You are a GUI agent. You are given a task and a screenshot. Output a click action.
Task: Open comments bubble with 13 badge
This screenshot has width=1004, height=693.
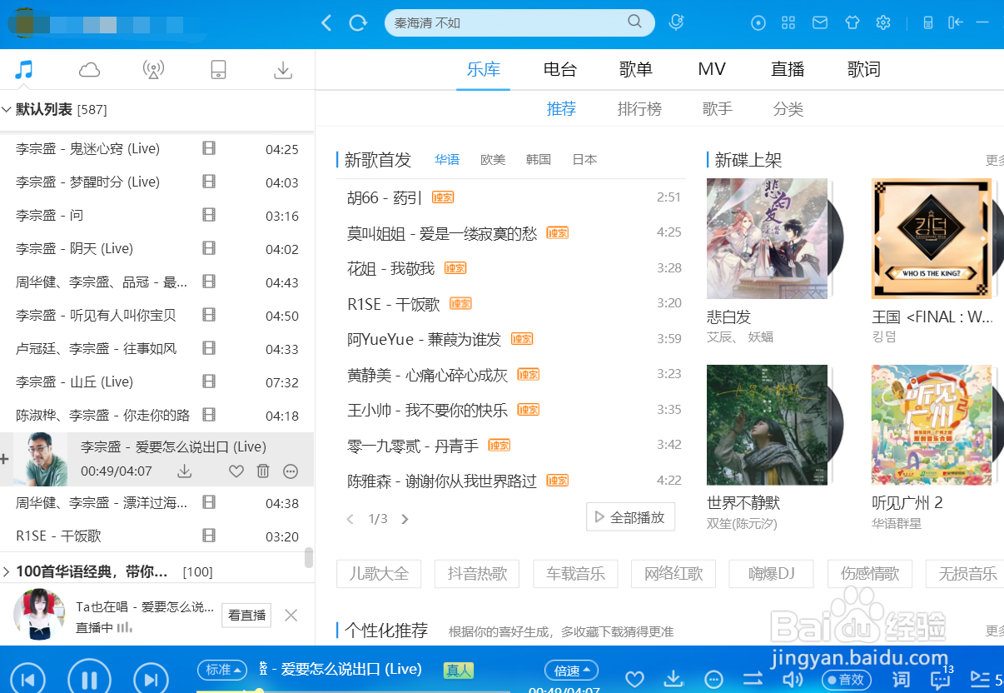pos(942,678)
